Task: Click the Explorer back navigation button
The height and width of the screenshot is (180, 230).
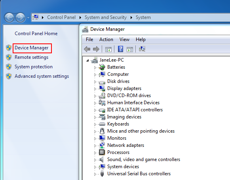Action: click(9, 17)
